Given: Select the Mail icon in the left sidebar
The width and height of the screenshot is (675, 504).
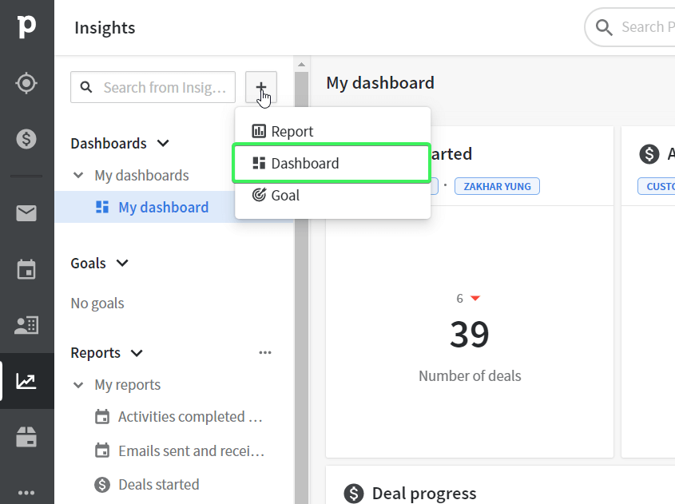Looking at the screenshot, I should pyautogui.click(x=26, y=213).
